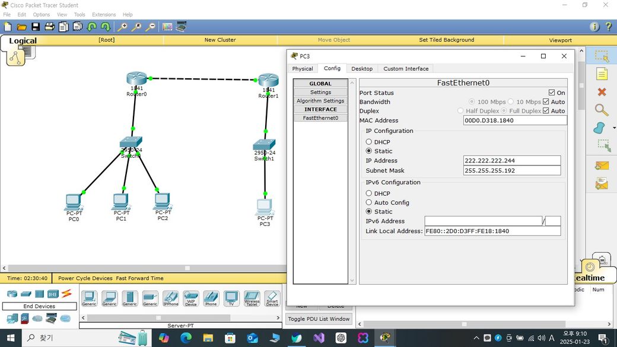617x347 pixels.
Task: Select the Delete tool red X
Action: [x=602, y=92]
